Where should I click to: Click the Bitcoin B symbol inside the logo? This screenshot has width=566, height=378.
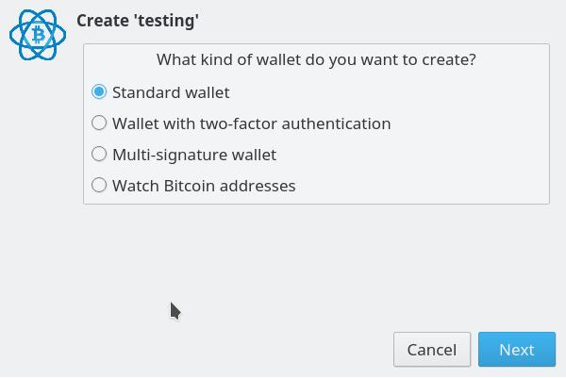click(39, 35)
